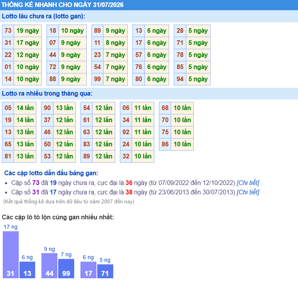
Task: Open Chi tiết link for pair 73
Action: click(x=248, y=183)
